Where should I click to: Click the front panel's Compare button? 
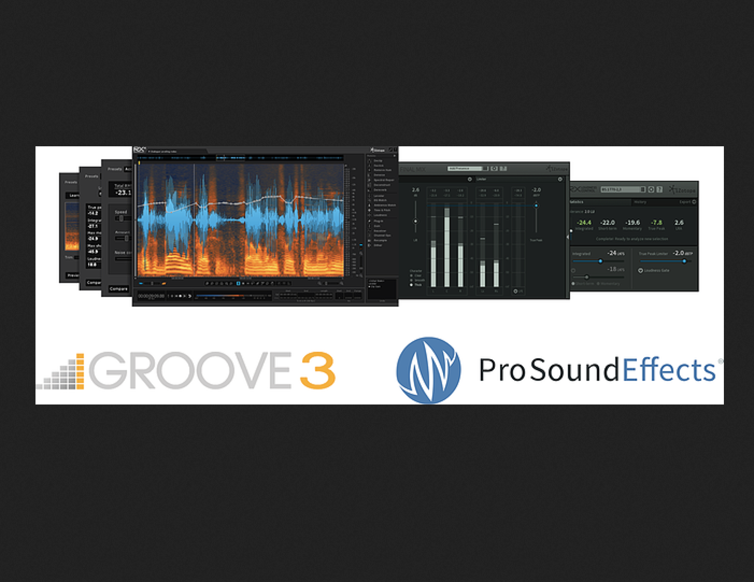point(119,289)
